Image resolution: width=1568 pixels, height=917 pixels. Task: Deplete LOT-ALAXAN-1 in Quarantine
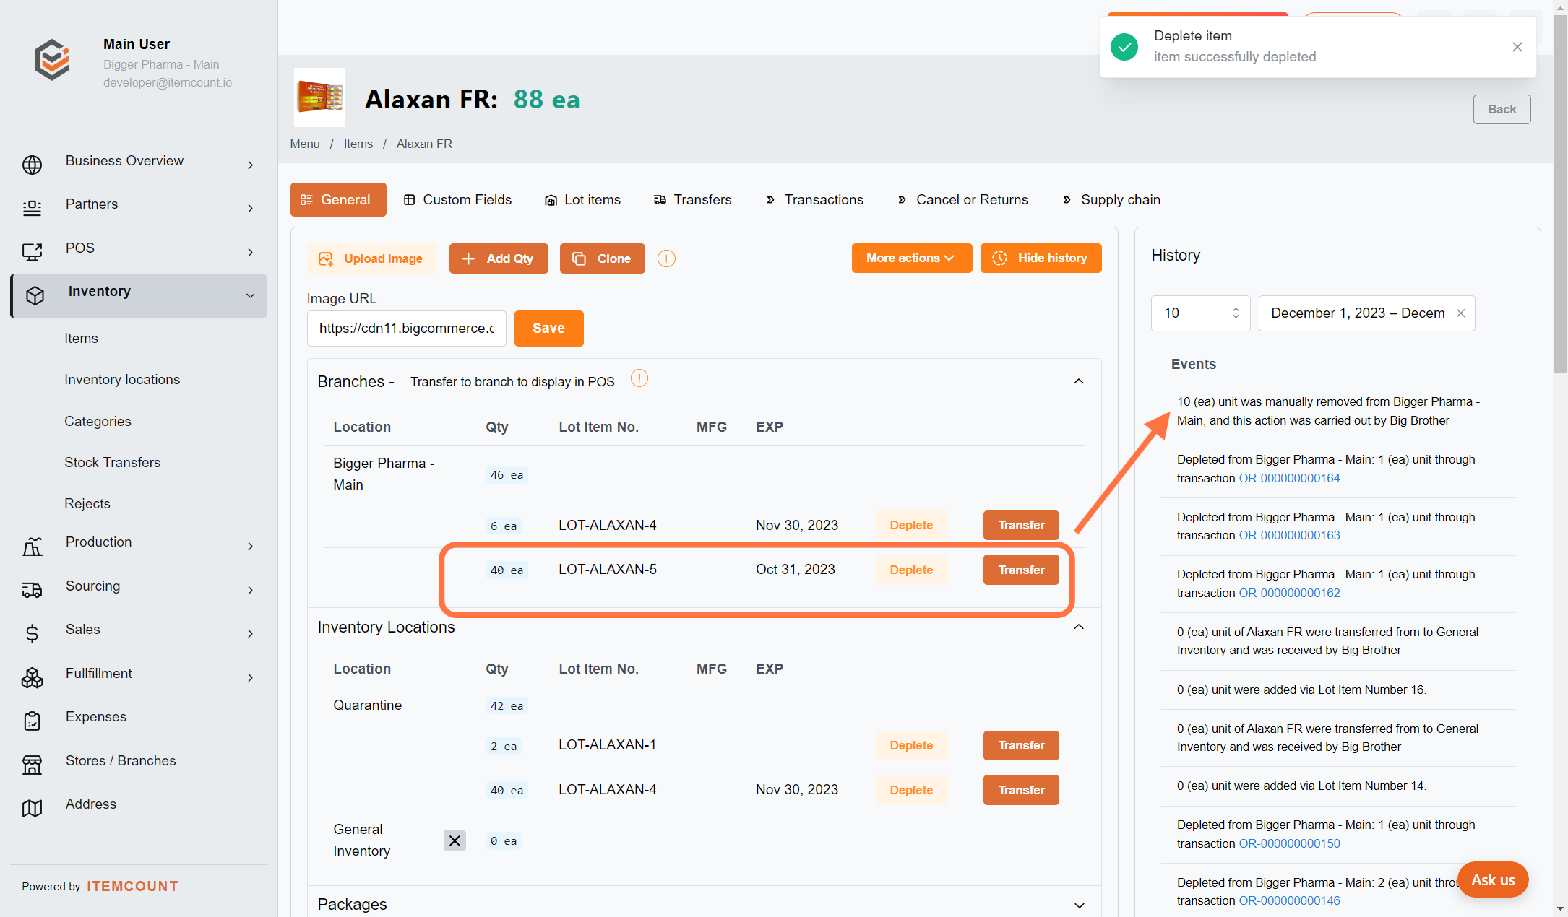(x=911, y=745)
